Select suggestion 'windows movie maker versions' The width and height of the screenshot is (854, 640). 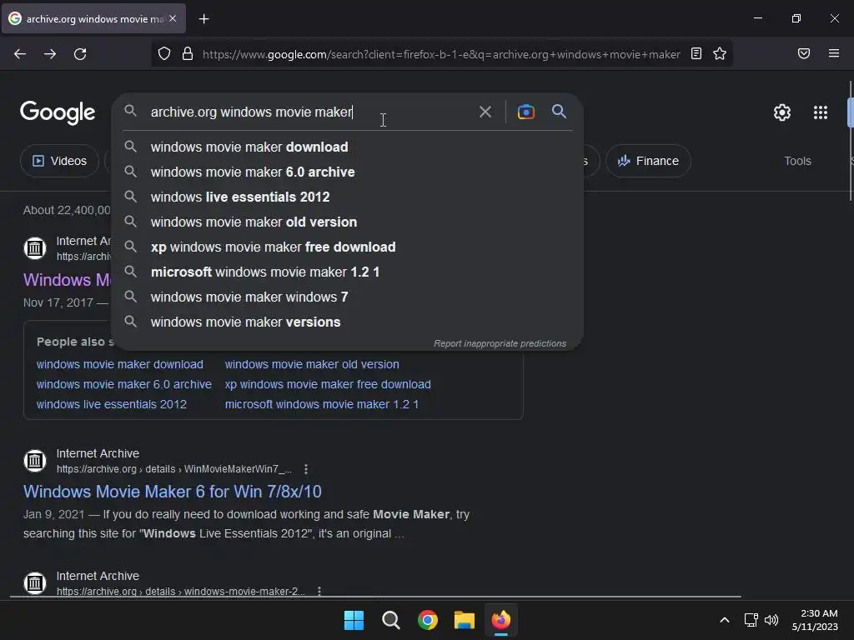pos(348,322)
